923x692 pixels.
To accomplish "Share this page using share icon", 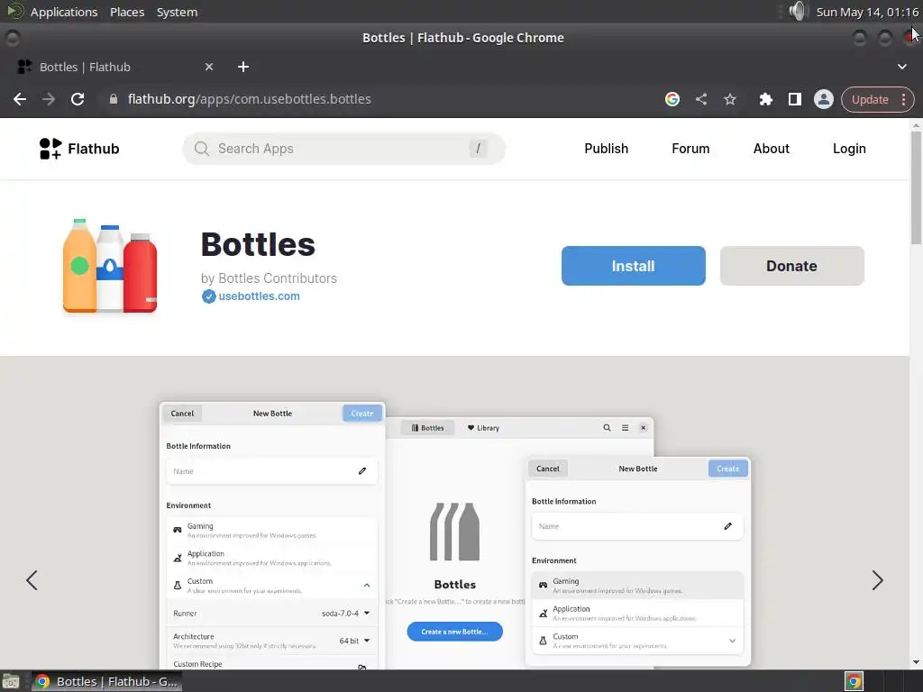I will point(701,99).
